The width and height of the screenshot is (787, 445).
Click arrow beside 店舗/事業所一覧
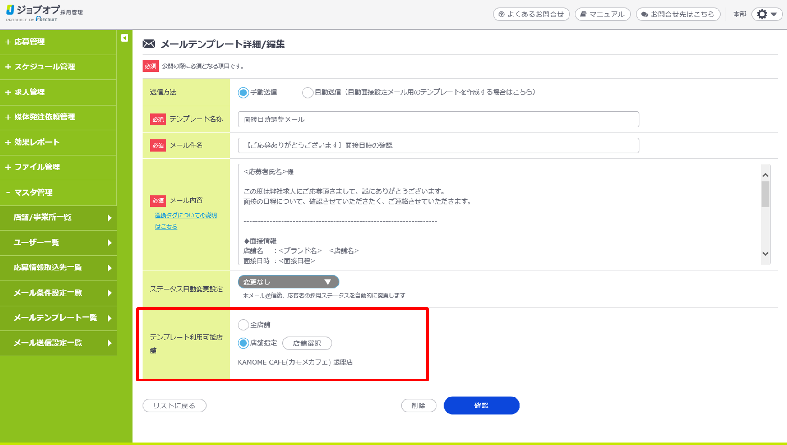[109, 218]
